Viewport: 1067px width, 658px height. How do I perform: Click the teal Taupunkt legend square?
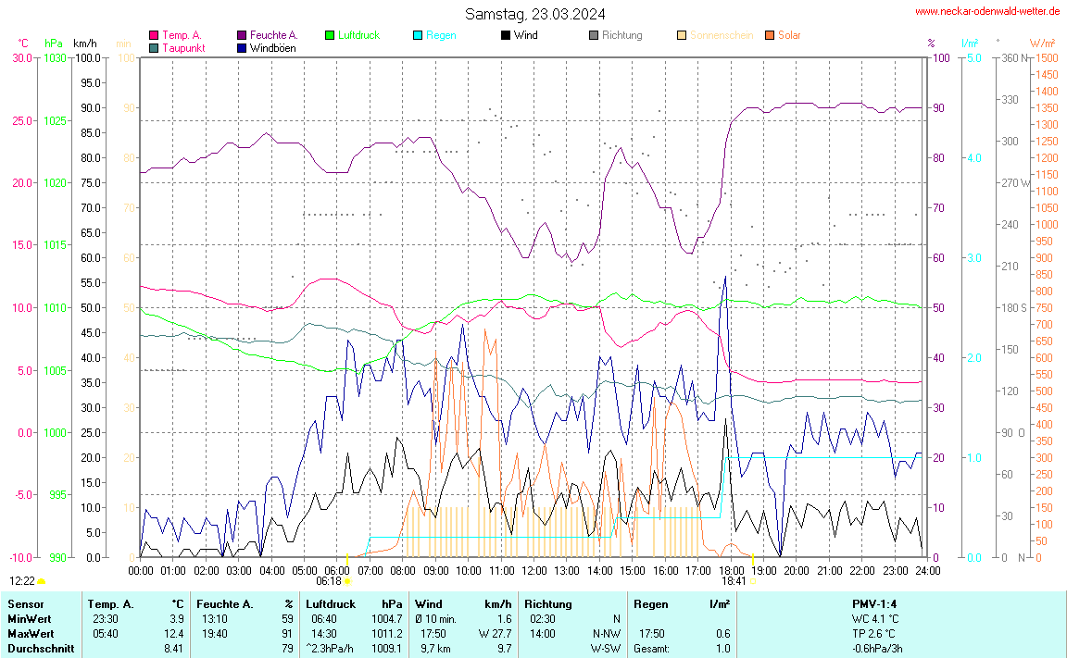154,48
